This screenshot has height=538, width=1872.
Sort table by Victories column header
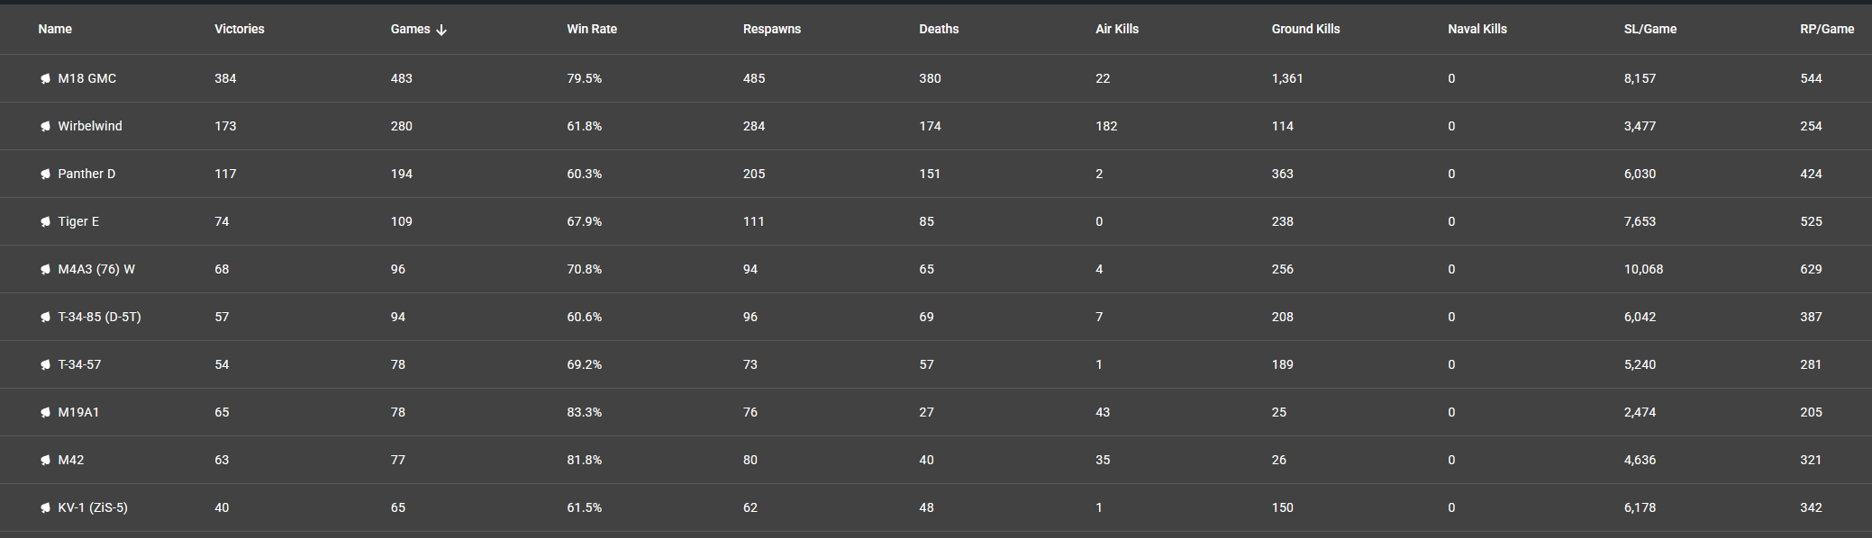(x=240, y=29)
